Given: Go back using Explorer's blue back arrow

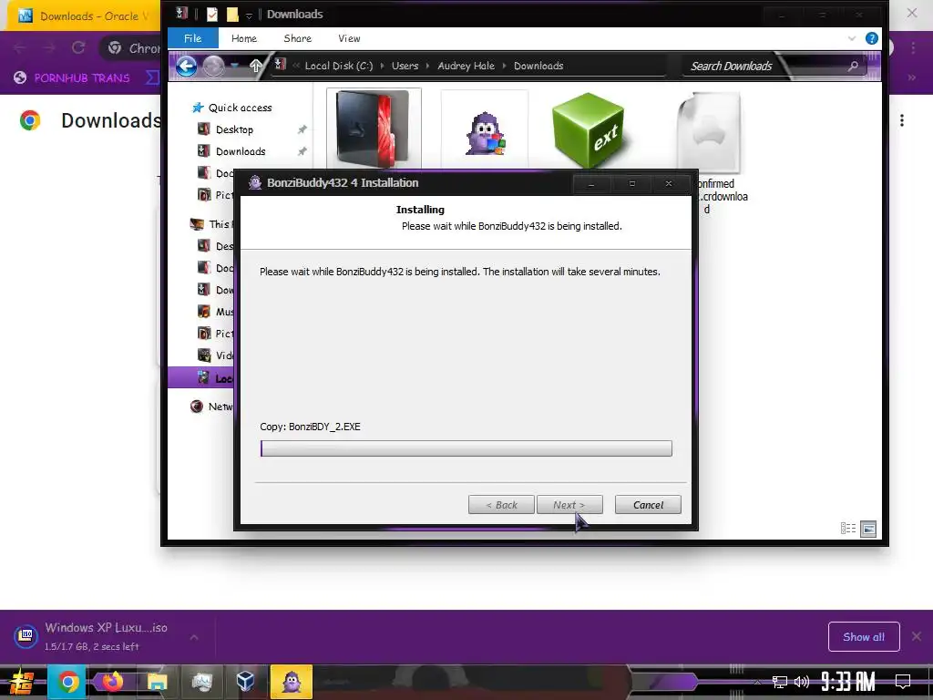Looking at the screenshot, I should 186,66.
